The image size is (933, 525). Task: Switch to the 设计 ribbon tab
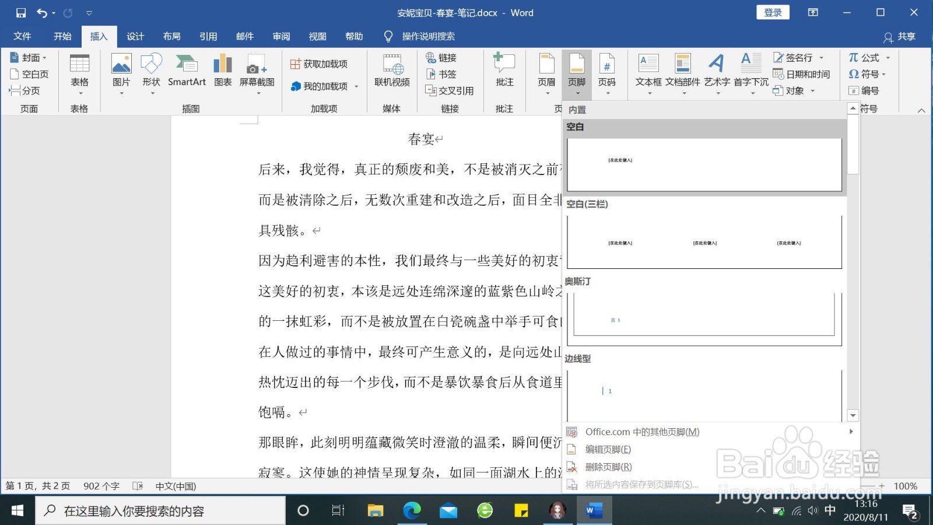135,36
